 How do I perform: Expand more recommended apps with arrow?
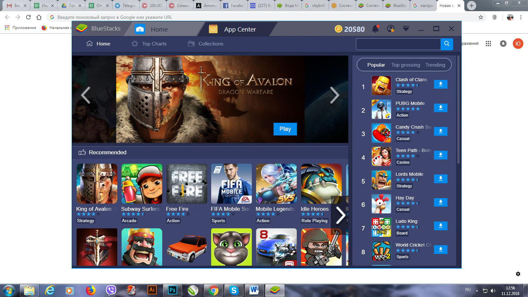point(340,215)
